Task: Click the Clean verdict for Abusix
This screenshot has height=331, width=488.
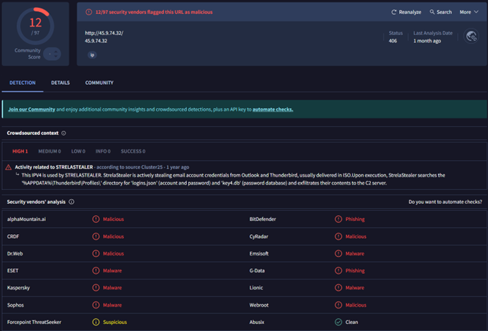Action: (352, 322)
